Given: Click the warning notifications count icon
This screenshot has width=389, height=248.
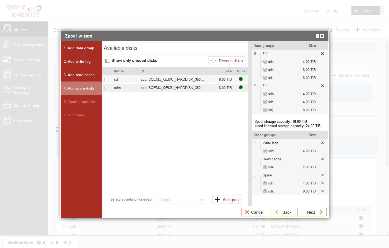Looking at the screenshot, I should (52, 243).
